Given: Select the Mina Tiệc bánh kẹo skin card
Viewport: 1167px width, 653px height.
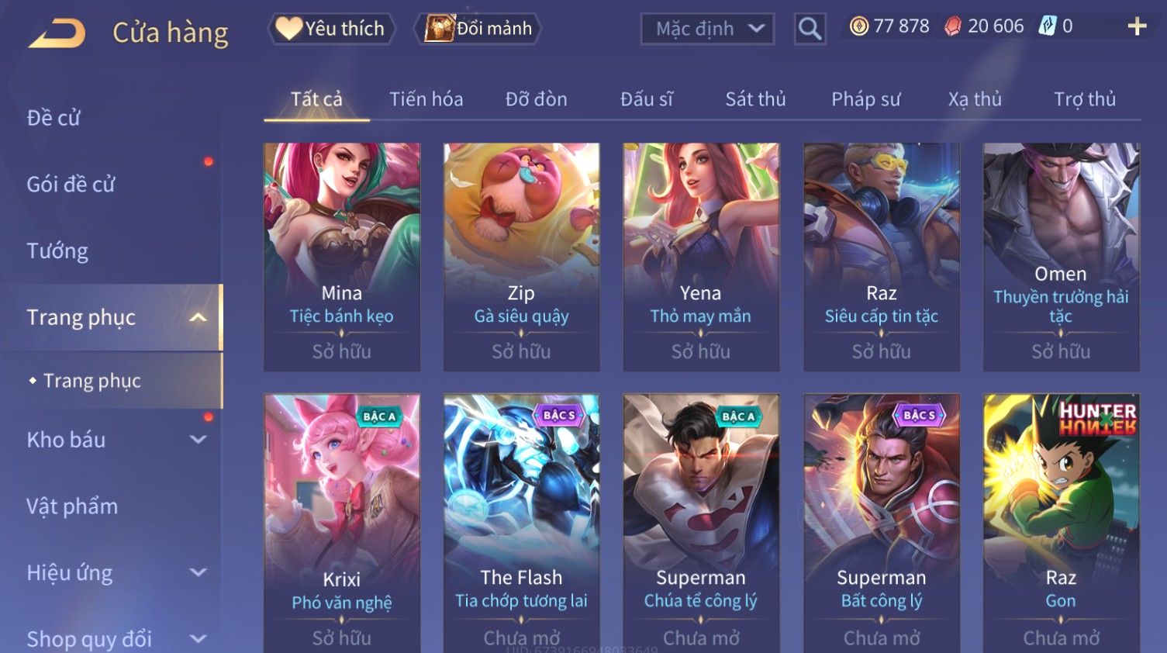Looking at the screenshot, I should pos(342,257).
